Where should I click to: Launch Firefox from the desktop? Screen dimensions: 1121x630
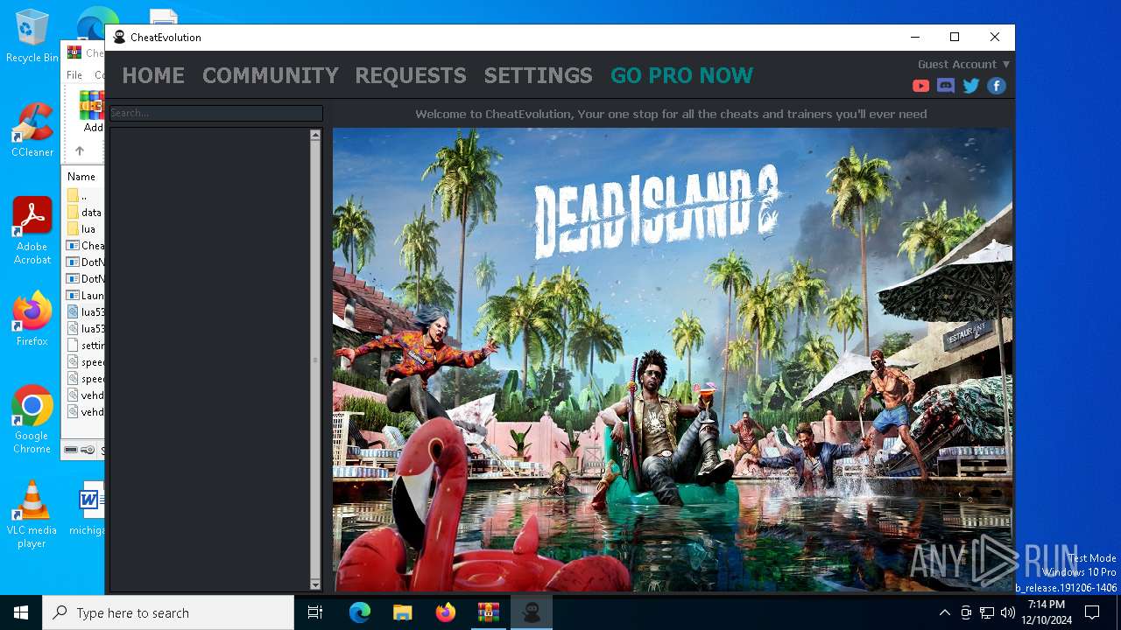[32, 318]
